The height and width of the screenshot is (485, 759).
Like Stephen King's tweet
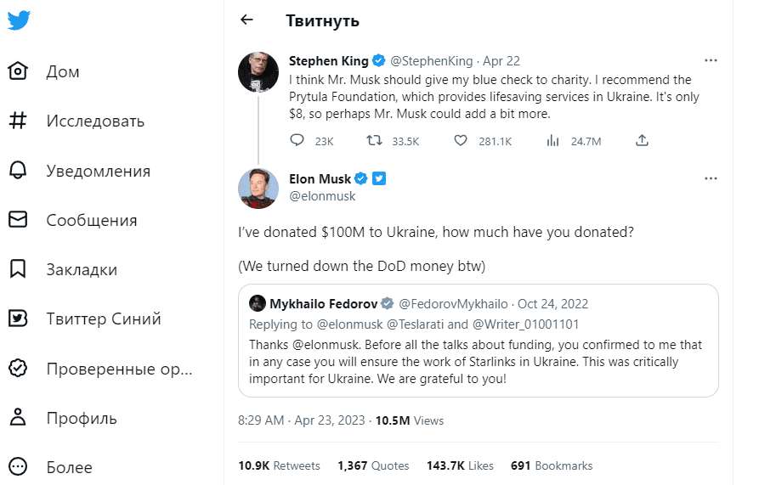pyautogui.click(x=460, y=141)
